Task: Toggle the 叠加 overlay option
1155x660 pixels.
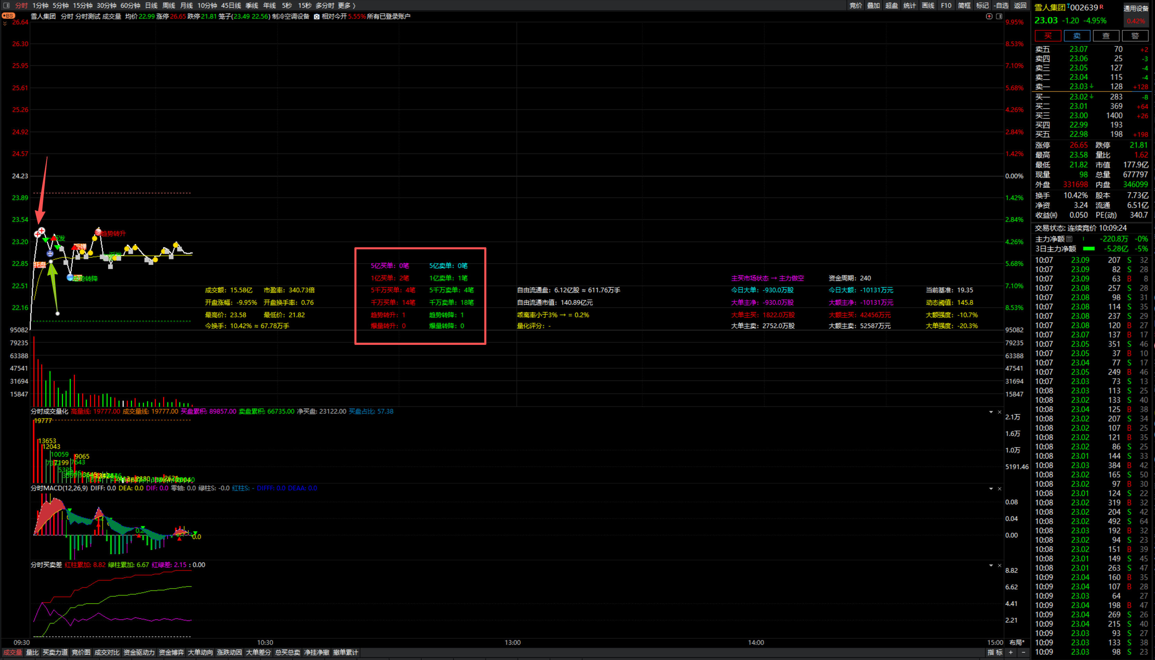Action: tap(873, 6)
